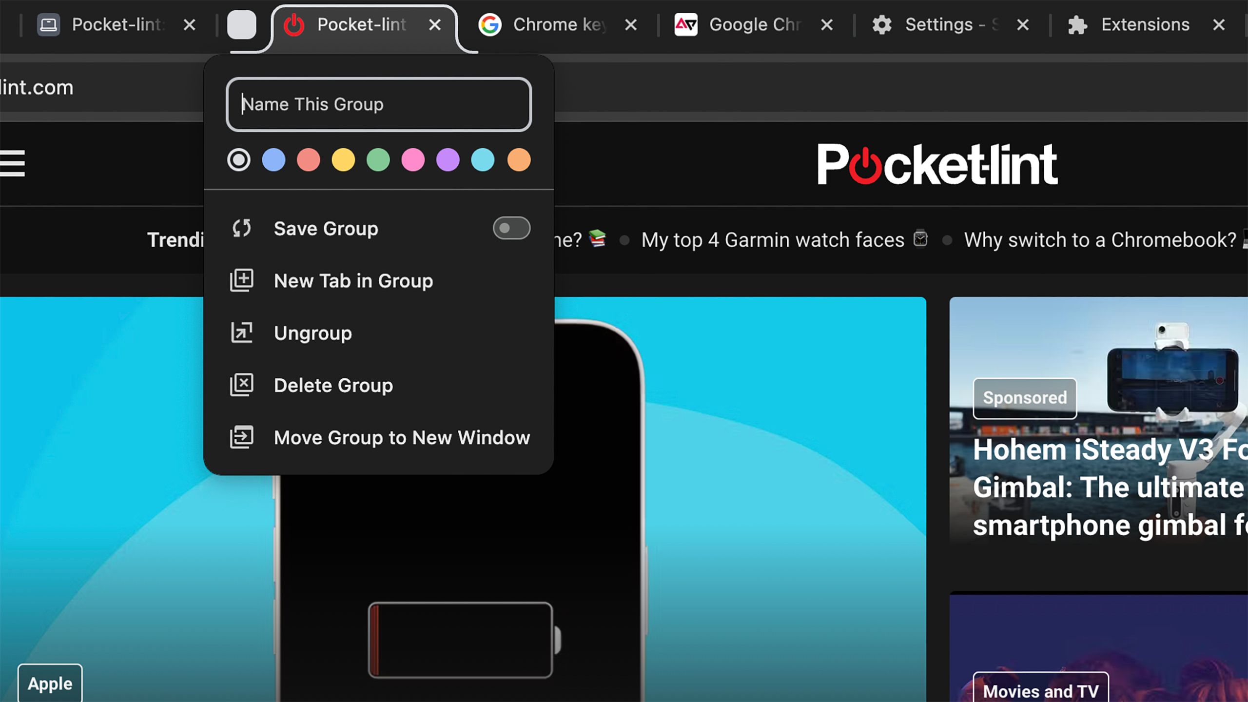This screenshot has height=702, width=1248.
Task: Click the New Tab in Group icon
Action: coord(242,280)
